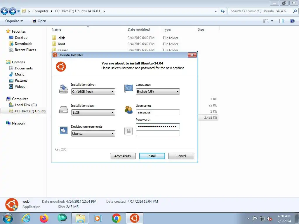This screenshot has height=224, width=299.
Task: Open Local Disk (C:)
Action: [26, 105]
